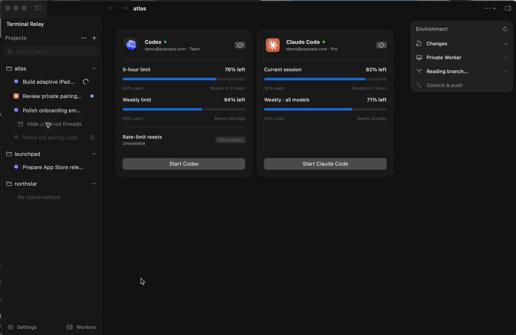The height and width of the screenshot is (335, 516).
Task: Click the Claude Code app logo
Action: point(272,45)
